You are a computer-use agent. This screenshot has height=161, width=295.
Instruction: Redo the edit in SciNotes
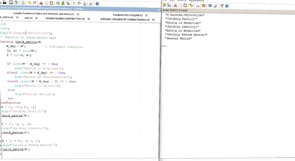[35, 3]
